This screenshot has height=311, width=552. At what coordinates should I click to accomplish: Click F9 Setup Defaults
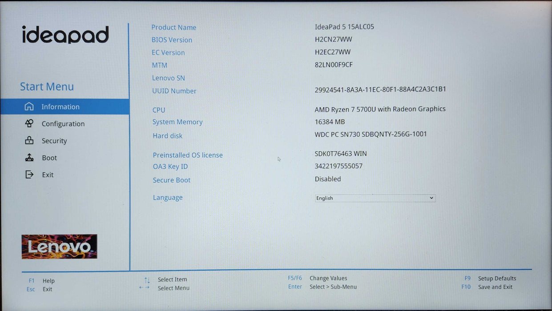[490, 279]
